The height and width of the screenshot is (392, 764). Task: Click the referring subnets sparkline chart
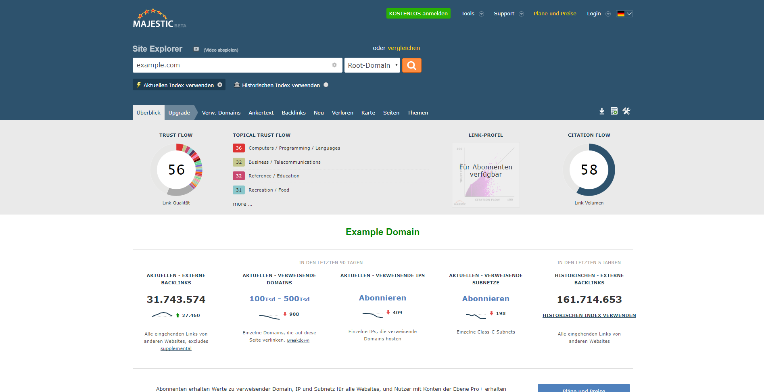tap(476, 316)
